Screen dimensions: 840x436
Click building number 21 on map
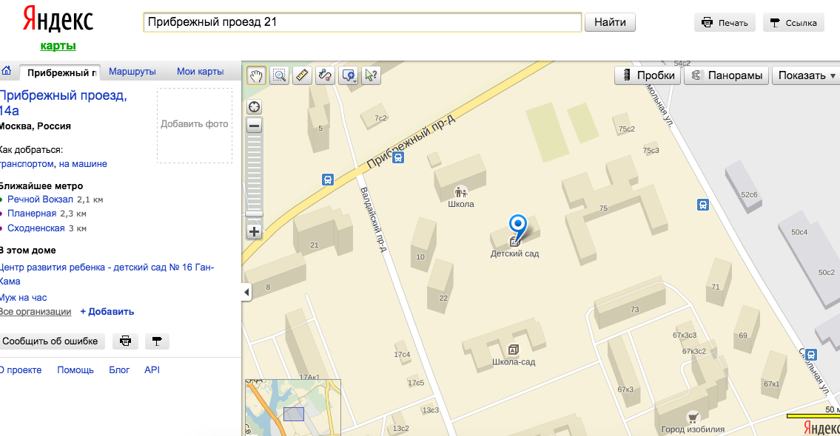click(315, 245)
